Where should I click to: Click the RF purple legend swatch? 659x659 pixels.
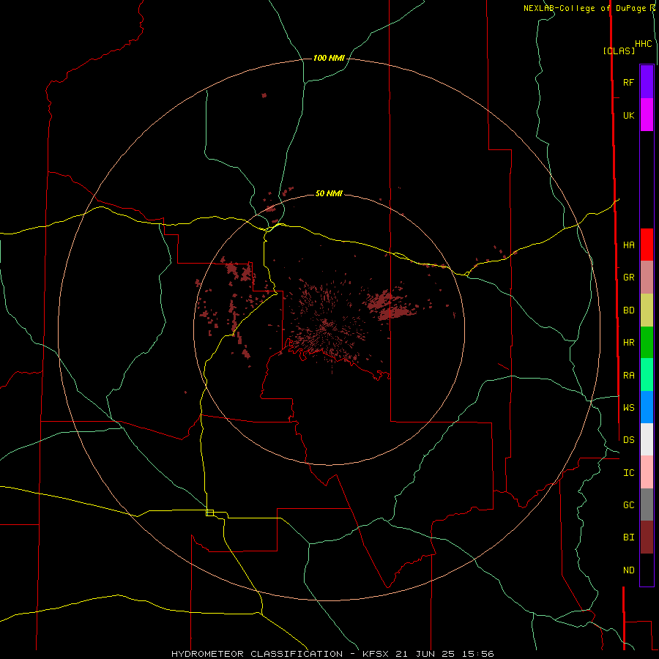647,82
